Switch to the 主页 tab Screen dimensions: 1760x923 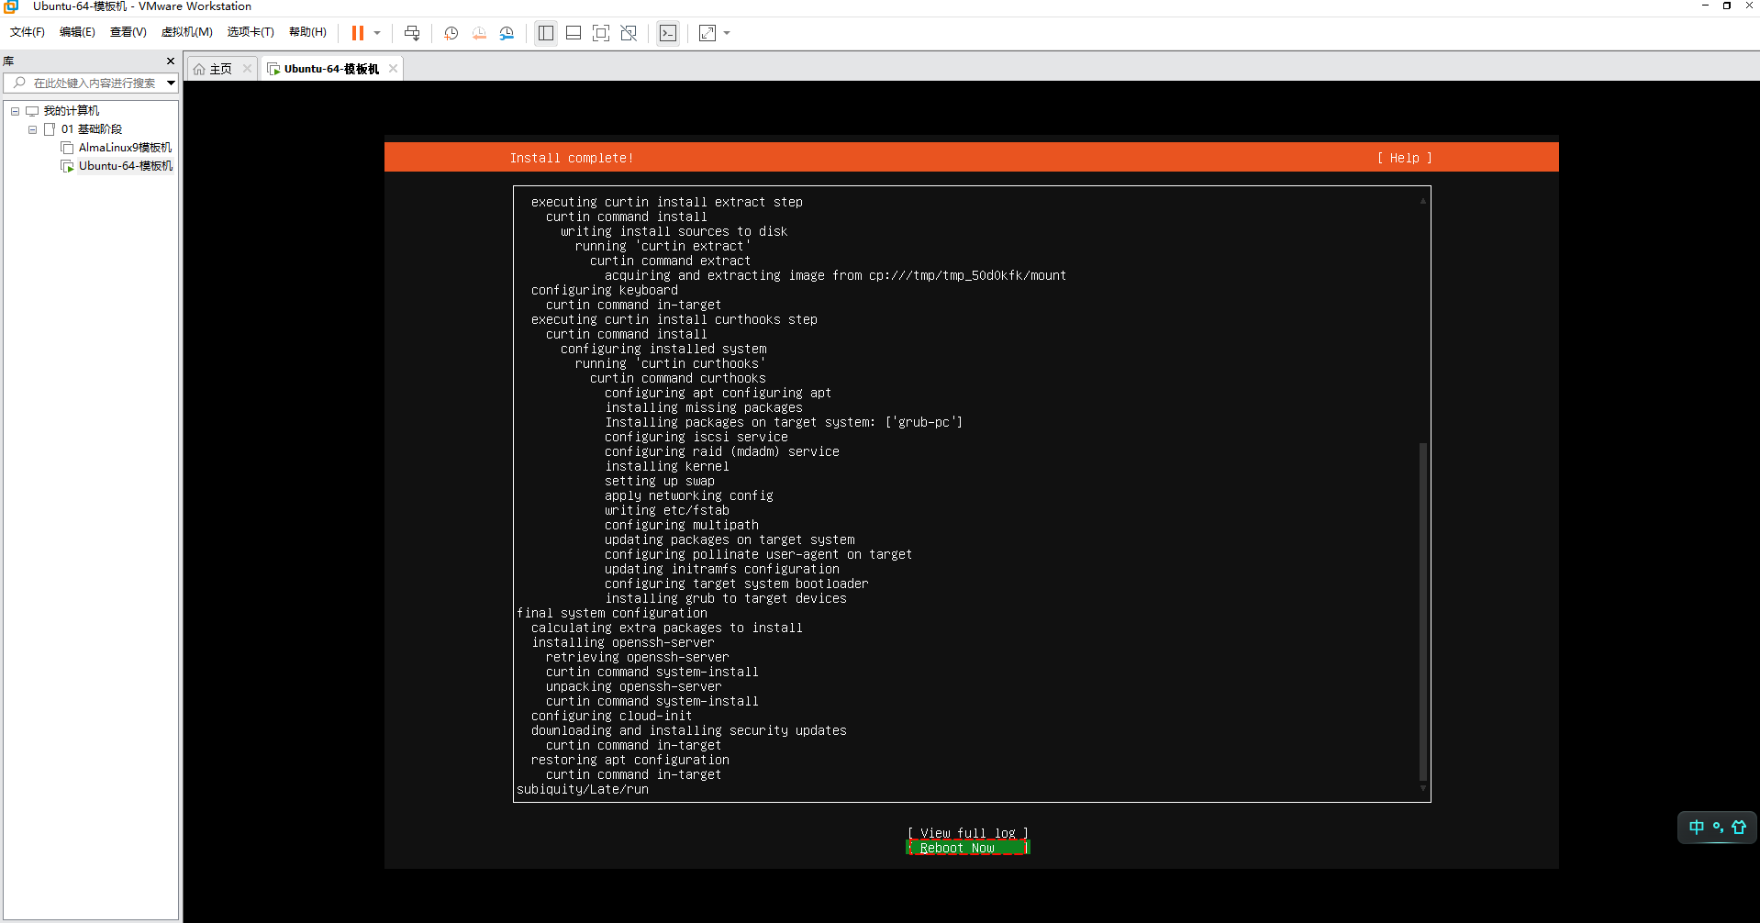[x=220, y=69]
